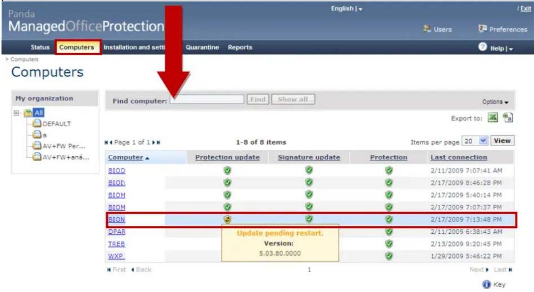Image resolution: width=534 pixels, height=292 pixels.
Task: Open the BIOD computer link
Action: click(x=117, y=171)
